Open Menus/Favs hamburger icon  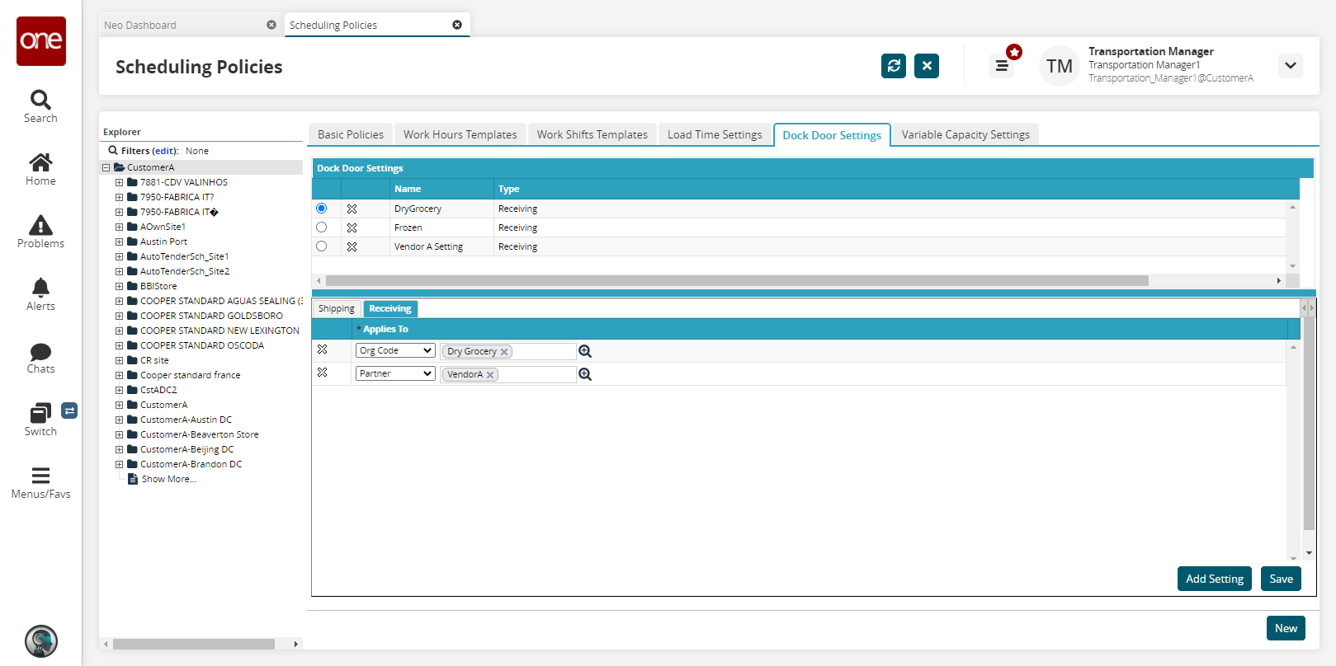coord(40,476)
